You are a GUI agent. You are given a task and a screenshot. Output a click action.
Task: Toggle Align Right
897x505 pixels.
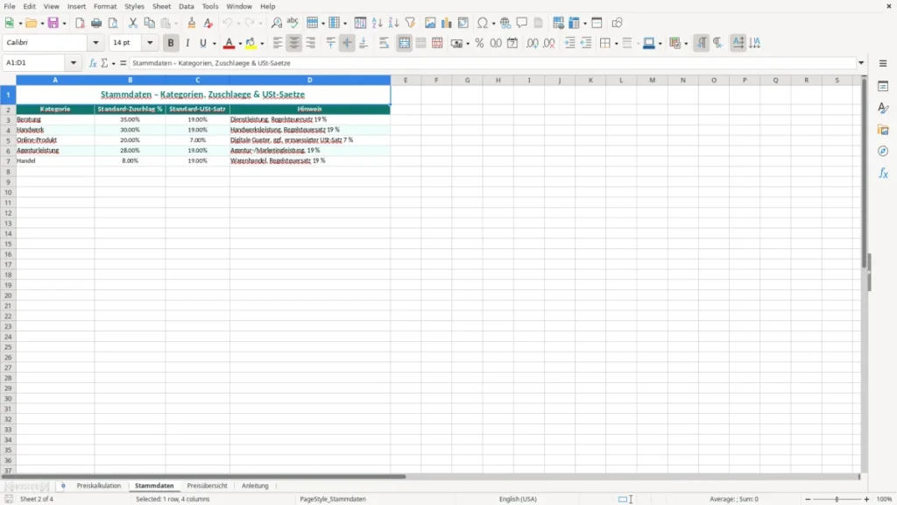(311, 43)
